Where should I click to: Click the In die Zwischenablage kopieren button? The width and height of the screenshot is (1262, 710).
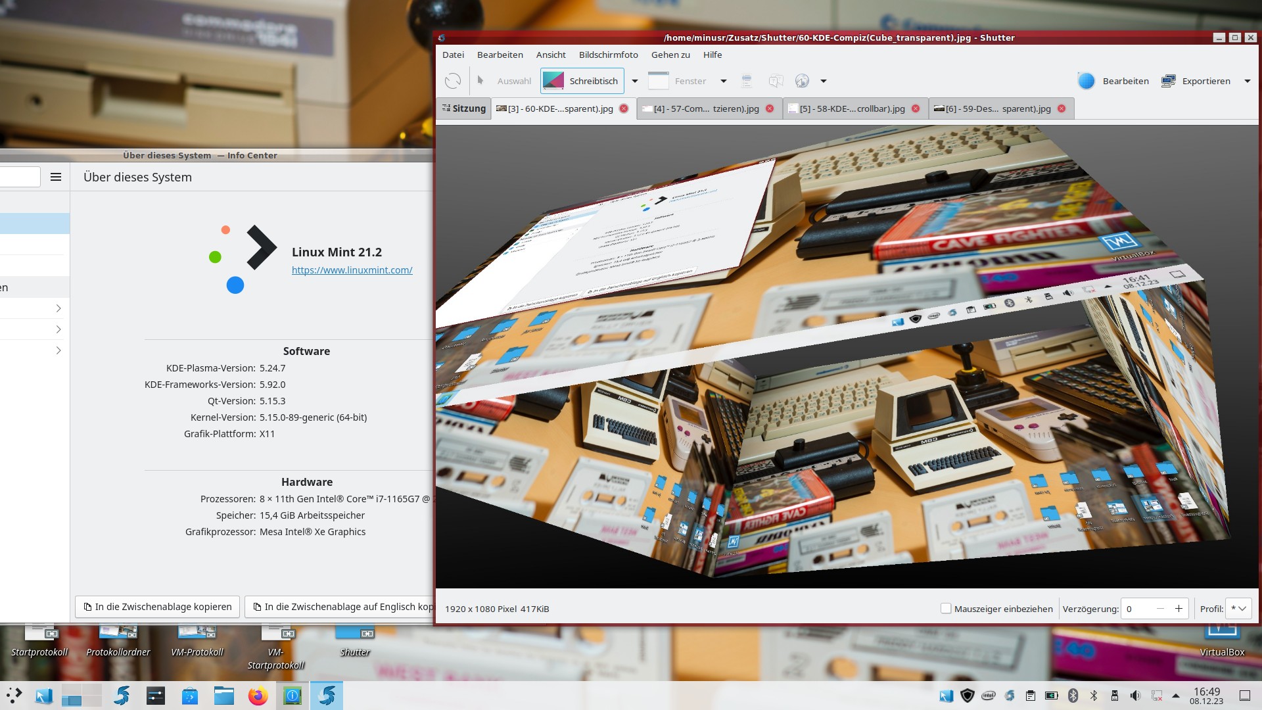coord(157,607)
